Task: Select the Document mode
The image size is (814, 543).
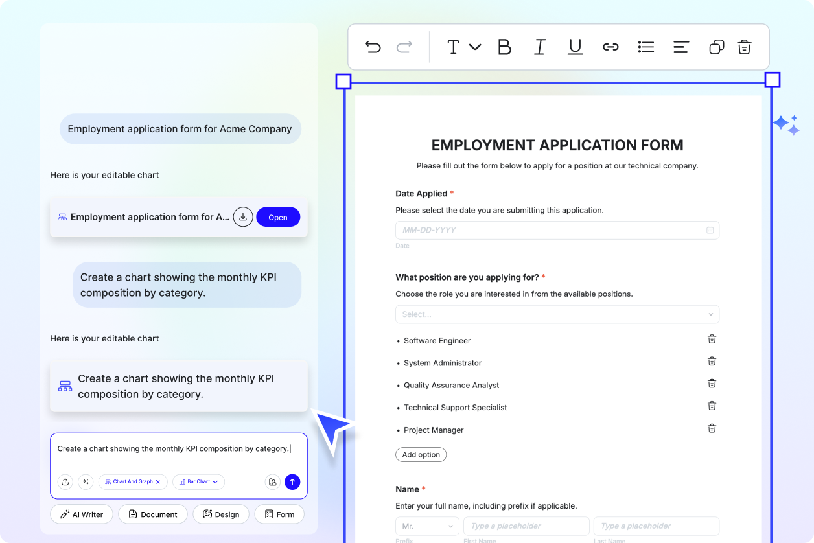Action: [x=153, y=514]
